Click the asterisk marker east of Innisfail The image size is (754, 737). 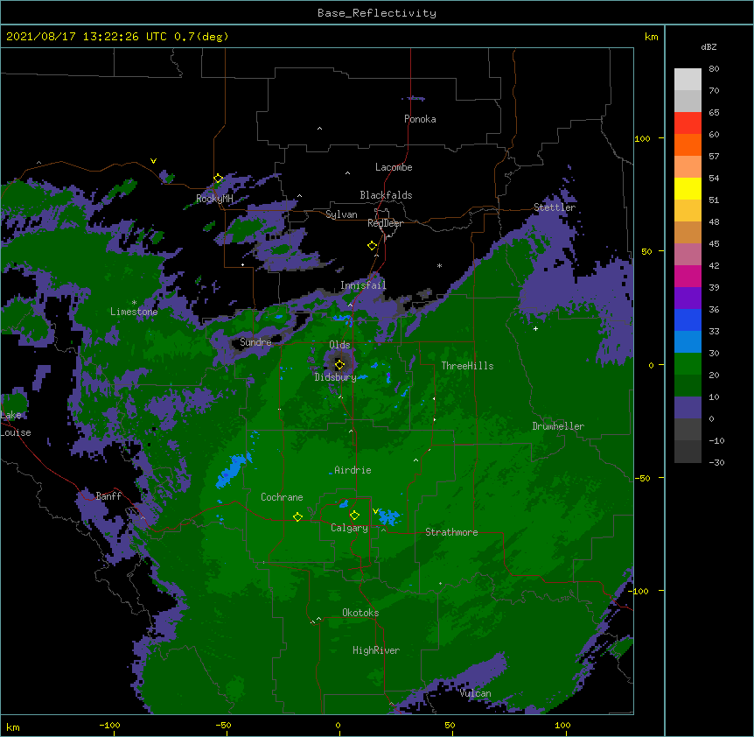(439, 265)
